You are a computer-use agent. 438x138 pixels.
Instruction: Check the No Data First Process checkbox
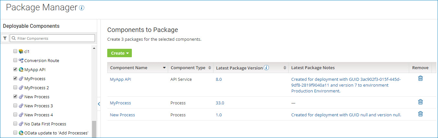pyautogui.click(x=15, y=123)
